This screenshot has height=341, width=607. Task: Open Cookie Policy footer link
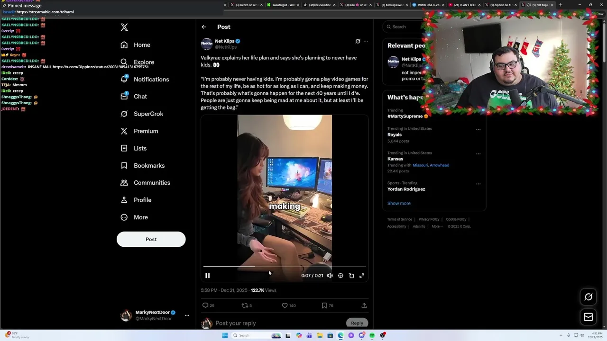[x=456, y=219]
